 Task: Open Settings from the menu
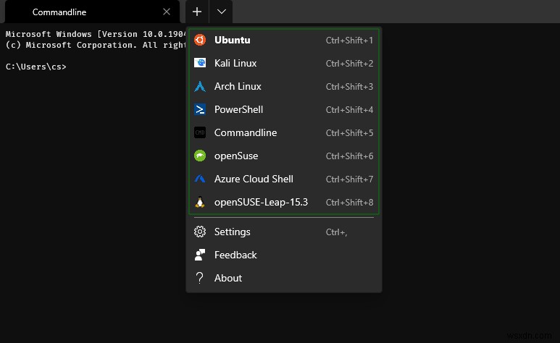coord(284,232)
